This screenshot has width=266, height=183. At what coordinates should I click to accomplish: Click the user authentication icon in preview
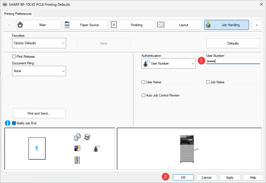pyautogui.click(x=96, y=149)
